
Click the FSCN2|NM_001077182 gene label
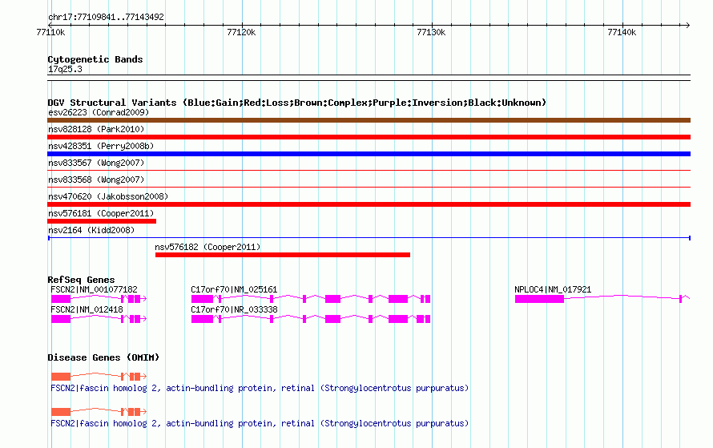click(94, 289)
